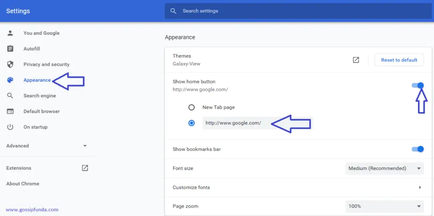Open theme in Chrome Web Store icon
434x216 pixels.
356,60
